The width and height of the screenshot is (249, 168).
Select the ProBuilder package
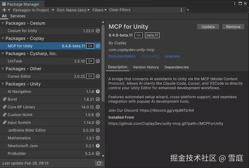pyautogui.click(x=51, y=153)
